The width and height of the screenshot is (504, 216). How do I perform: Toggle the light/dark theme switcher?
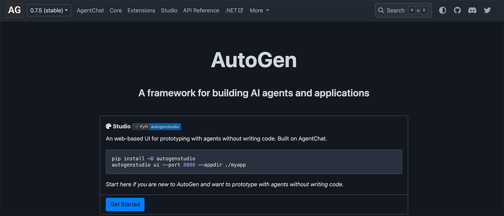(442, 10)
